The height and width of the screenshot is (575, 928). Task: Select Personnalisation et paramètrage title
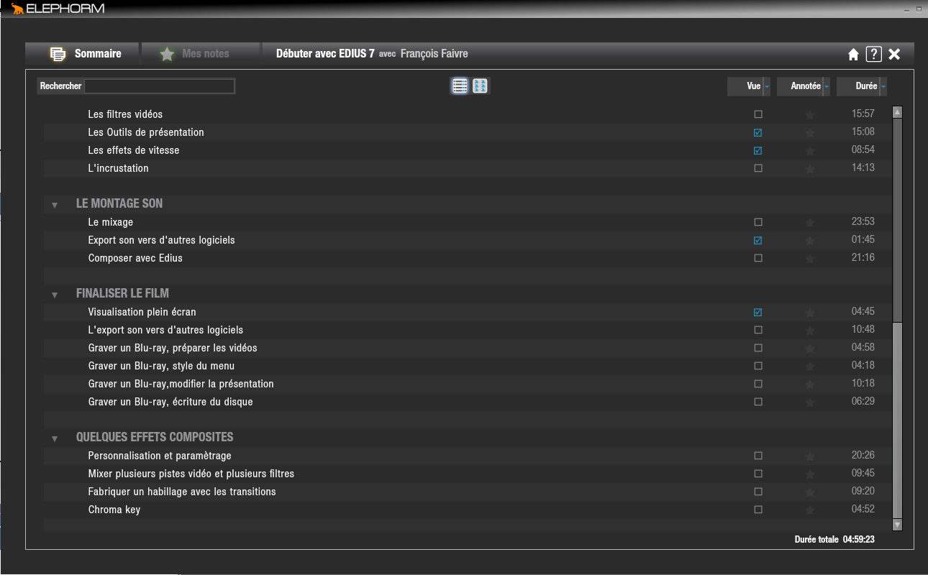coord(160,456)
